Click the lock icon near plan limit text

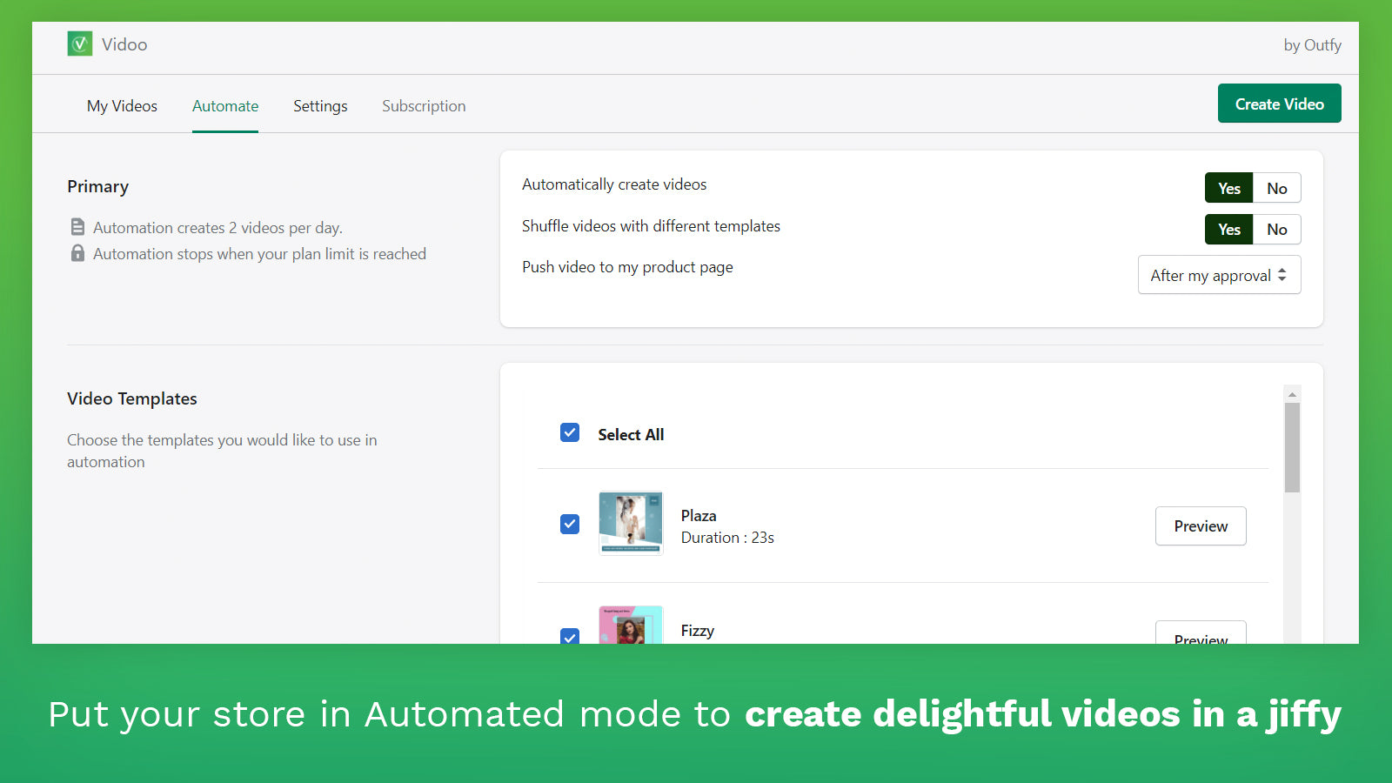pos(77,253)
